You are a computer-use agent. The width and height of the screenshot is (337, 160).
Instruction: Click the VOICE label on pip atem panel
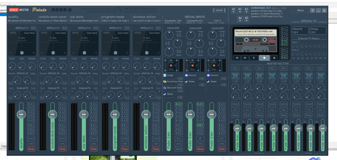(x=75, y=33)
